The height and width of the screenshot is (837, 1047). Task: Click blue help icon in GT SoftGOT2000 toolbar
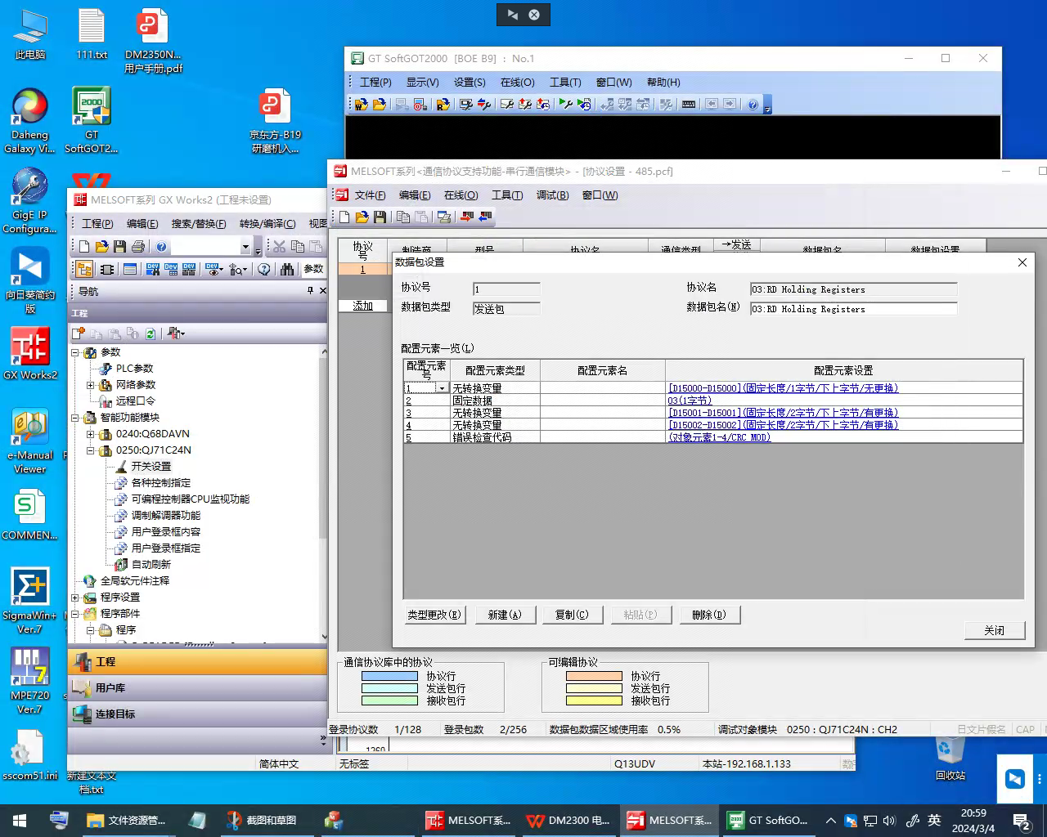point(753,105)
